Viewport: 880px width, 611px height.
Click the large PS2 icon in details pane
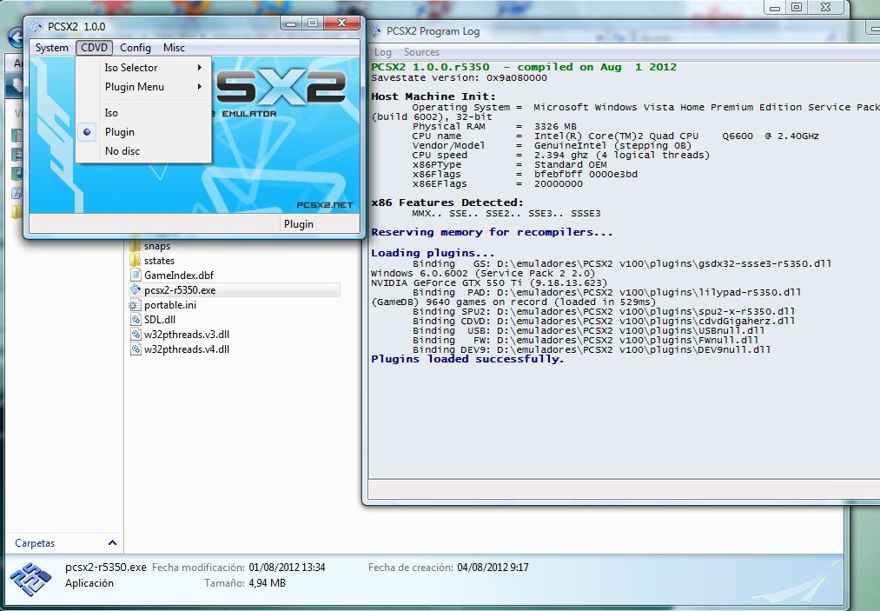point(31,579)
